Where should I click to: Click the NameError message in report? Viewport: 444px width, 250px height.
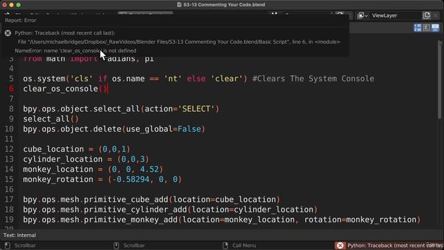pos(76,51)
